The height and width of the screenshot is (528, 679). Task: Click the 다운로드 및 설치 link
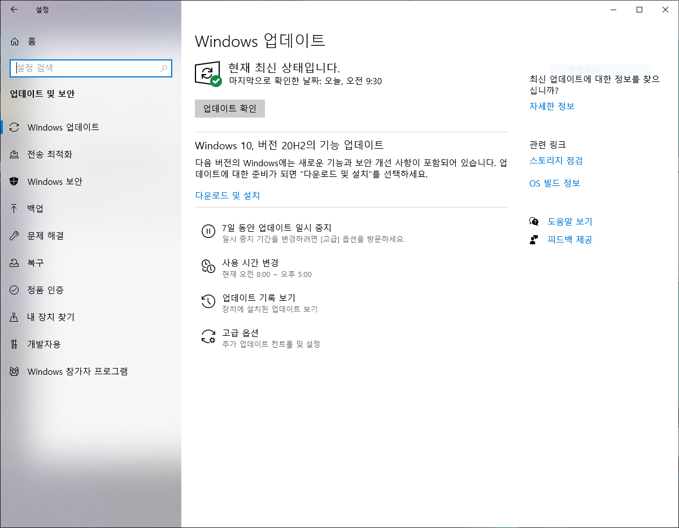click(x=228, y=196)
